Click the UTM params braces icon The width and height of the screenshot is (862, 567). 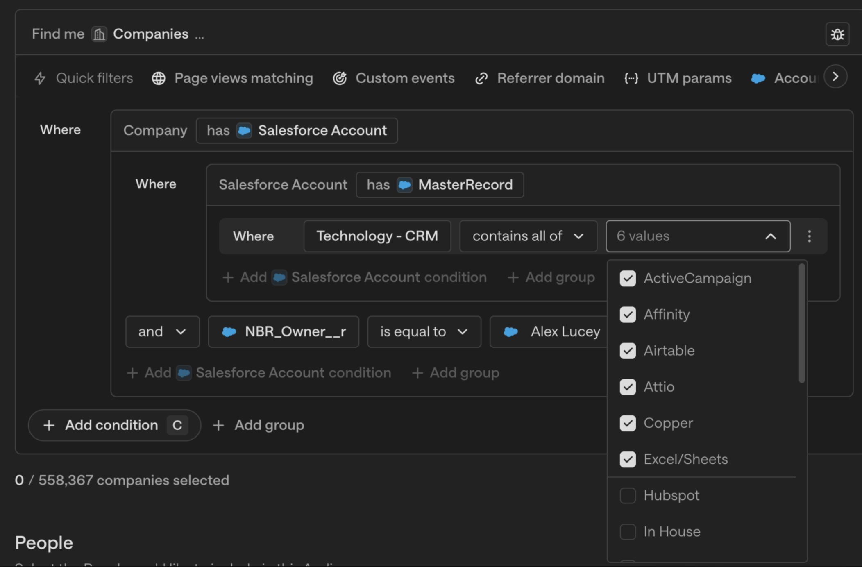click(631, 78)
